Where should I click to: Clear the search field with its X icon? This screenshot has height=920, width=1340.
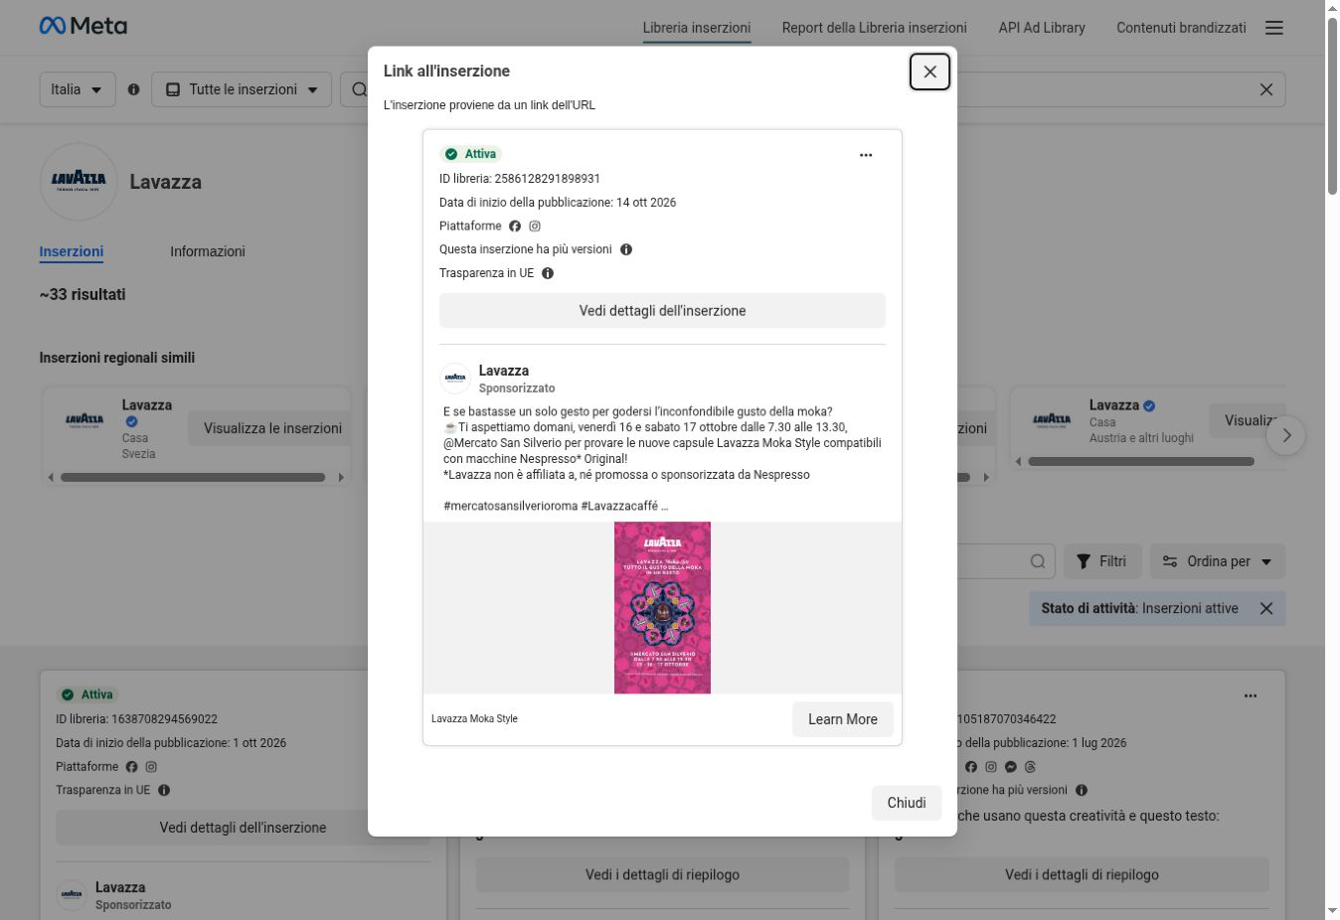click(1266, 89)
